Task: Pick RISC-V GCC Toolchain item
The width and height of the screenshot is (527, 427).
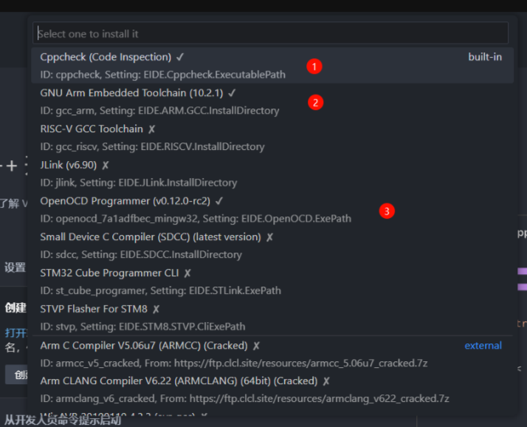Action: click(x=272, y=137)
